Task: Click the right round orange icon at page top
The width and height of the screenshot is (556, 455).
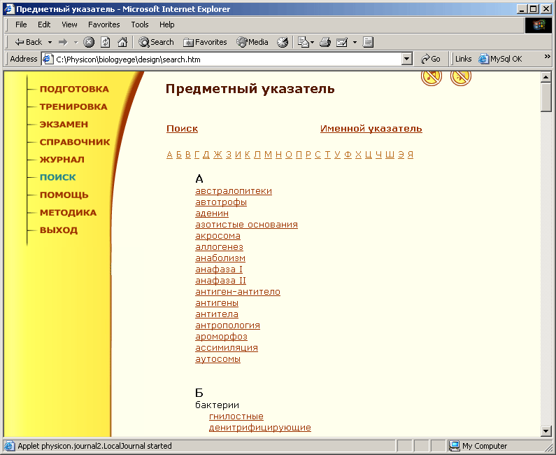Action: [461, 78]
